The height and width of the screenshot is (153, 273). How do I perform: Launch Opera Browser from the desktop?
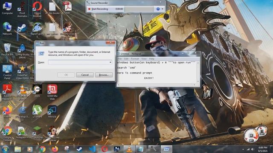tap(37, 9)
